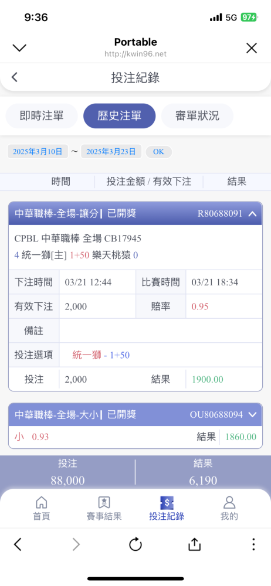This screenshot has width=271, height=586.
Task: Close the Portable web view with X
Action: point(252,48)
